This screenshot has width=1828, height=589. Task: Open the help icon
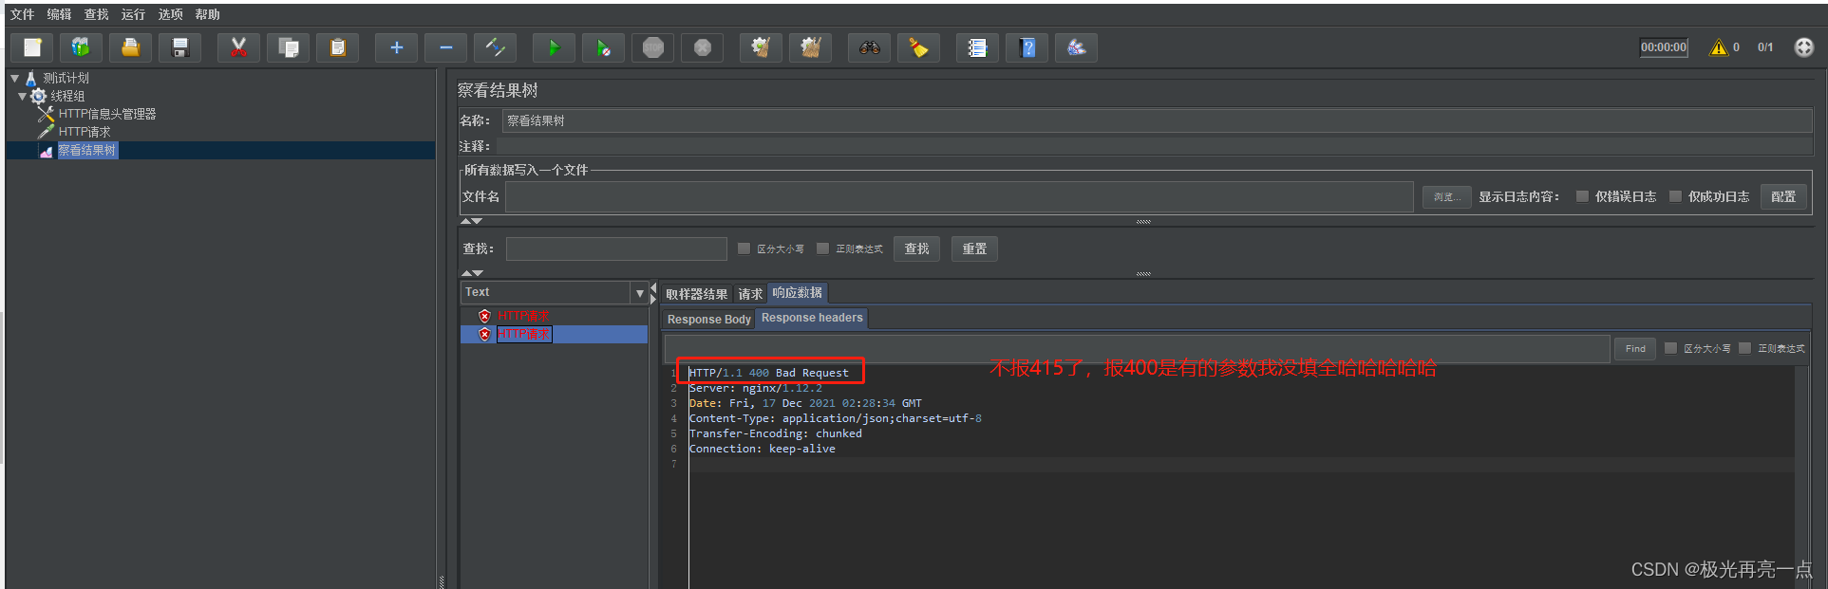(1027, 47)
